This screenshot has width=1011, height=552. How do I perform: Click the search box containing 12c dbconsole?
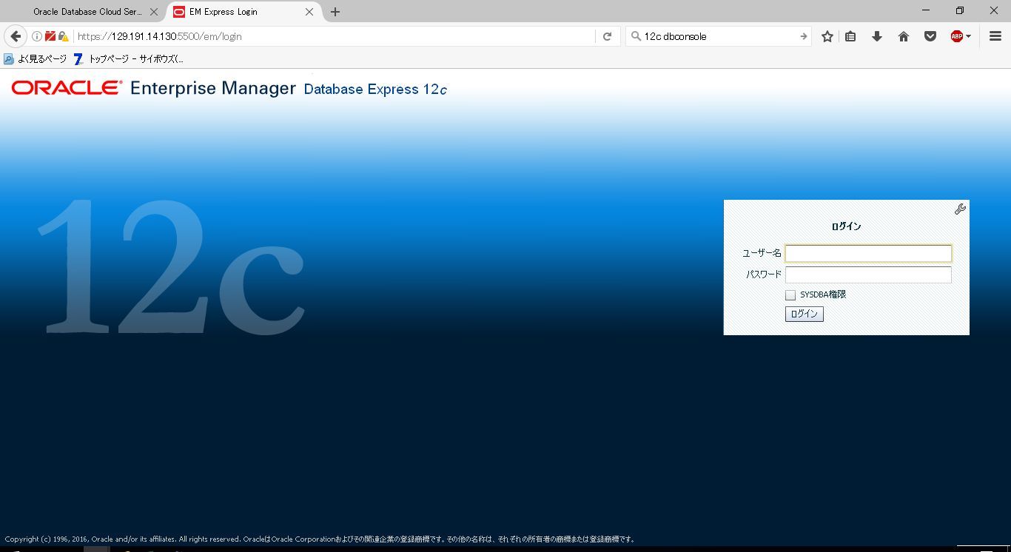tap(718, 36)
